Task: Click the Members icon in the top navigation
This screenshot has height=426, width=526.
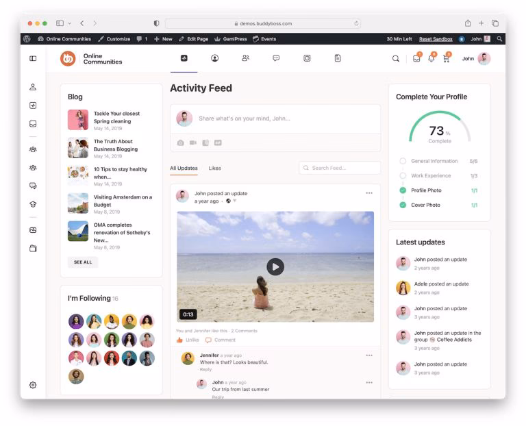Action: point(245,59)
